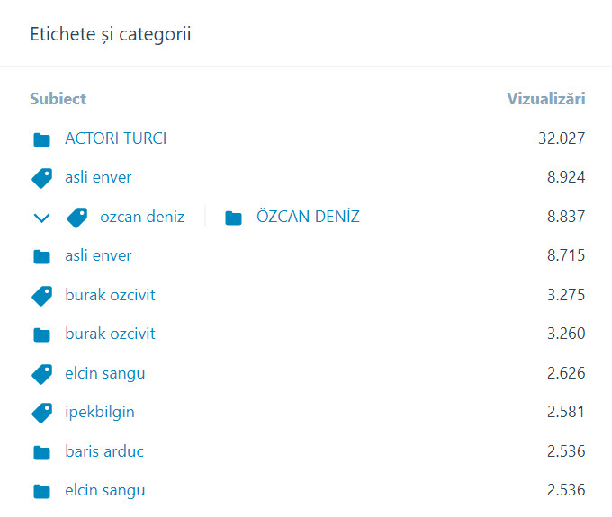This screenshot has width=612, height=517.
Task: Click the Subiect column header
Action: pyautogui.click(x=58, y=99)
